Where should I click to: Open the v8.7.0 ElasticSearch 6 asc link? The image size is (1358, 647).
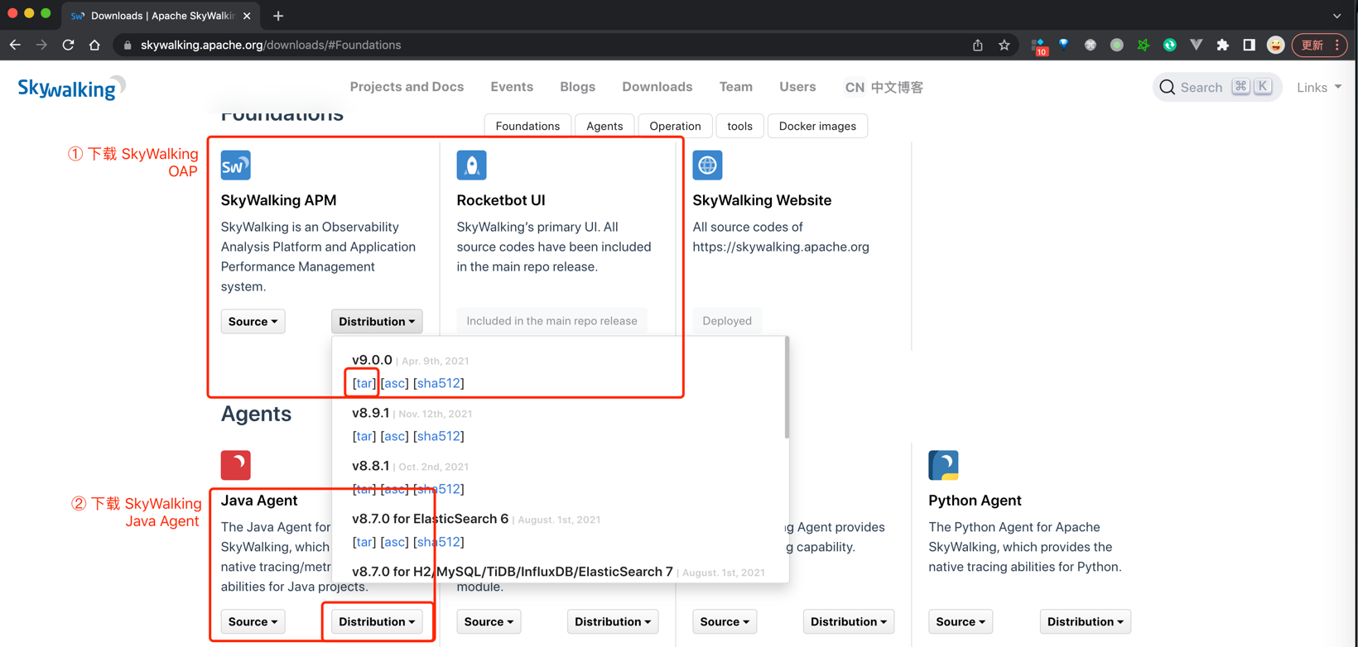click(395, 542)
